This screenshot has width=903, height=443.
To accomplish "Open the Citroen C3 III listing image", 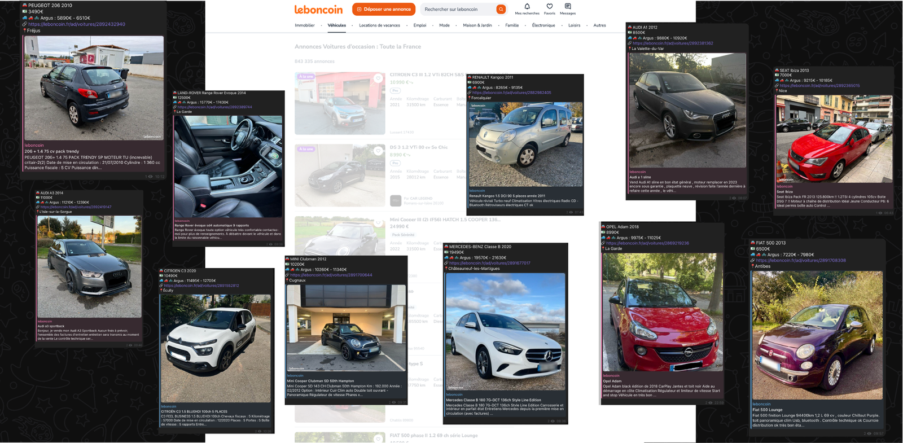I will click(x=340, y=103).
